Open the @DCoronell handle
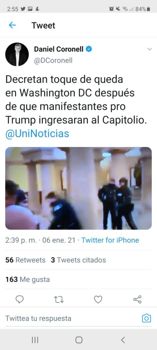The height and width of the screenshot is (350, 157). tap(53, 60)
